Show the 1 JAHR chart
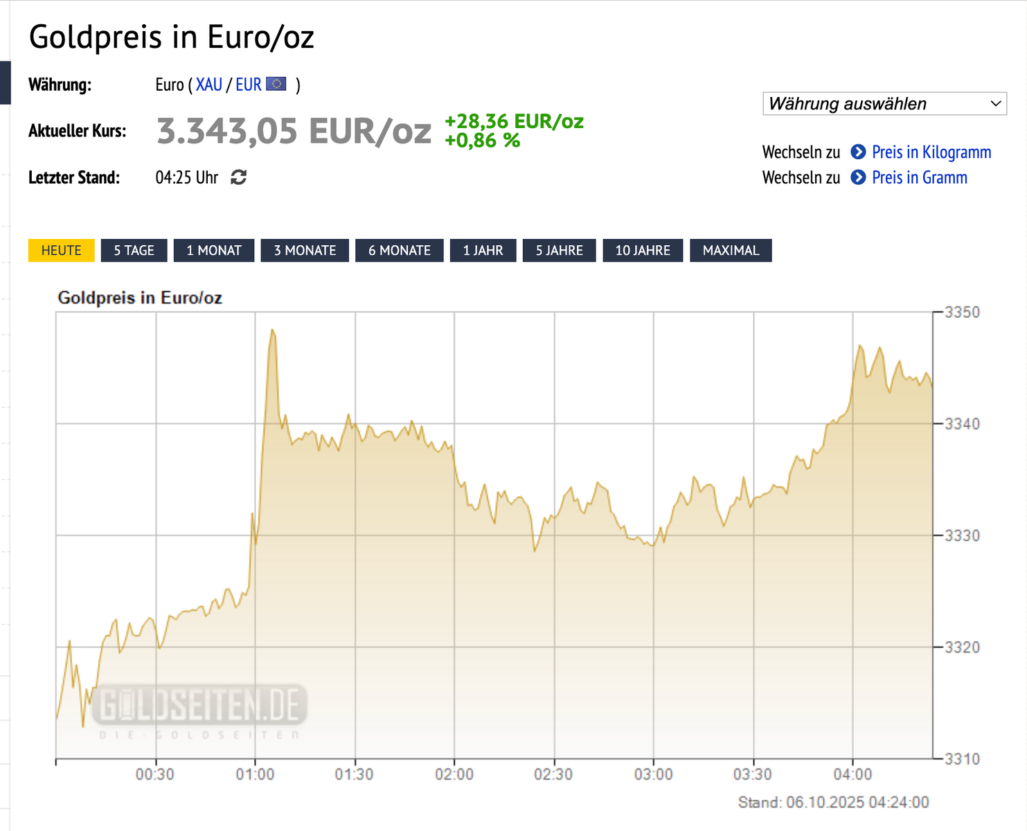This screenshot has width=1027, height=831. click(483, 251)
